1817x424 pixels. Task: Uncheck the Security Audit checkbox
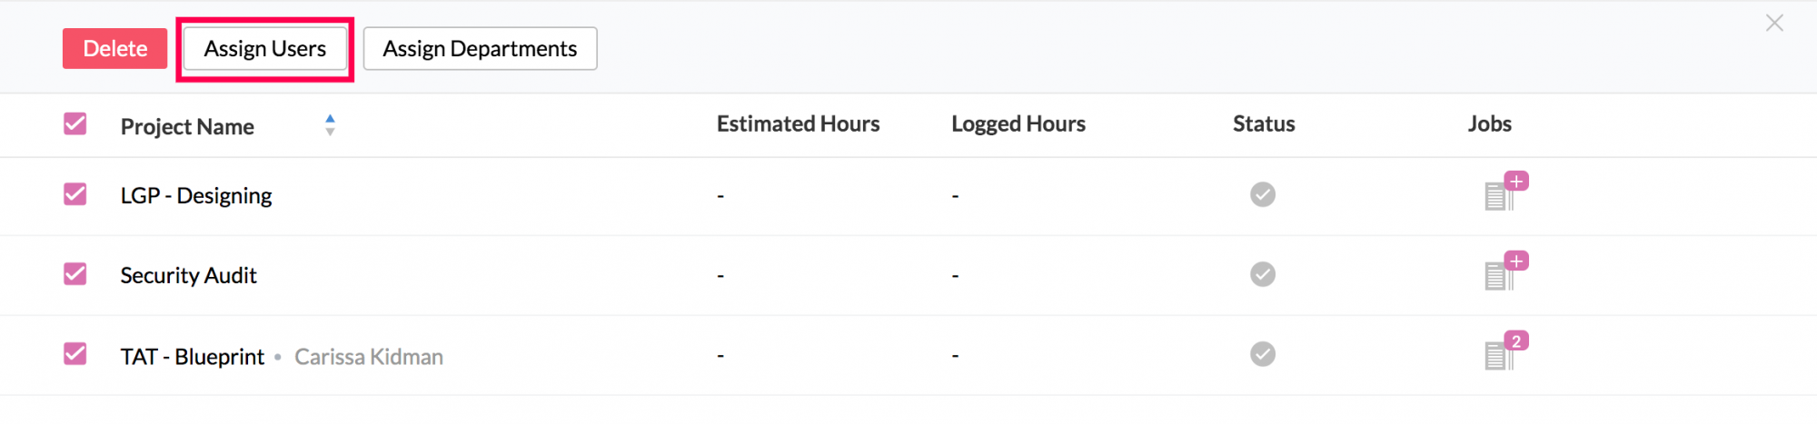click(75, 274)
